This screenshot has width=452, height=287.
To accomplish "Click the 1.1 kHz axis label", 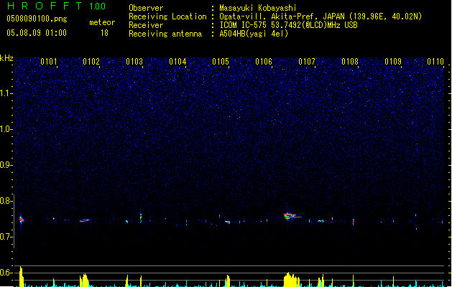I will 6,93.
